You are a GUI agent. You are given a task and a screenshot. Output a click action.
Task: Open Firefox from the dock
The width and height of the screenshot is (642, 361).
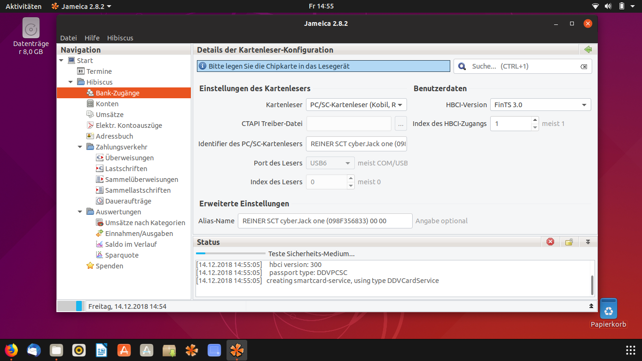click(11, 350)
